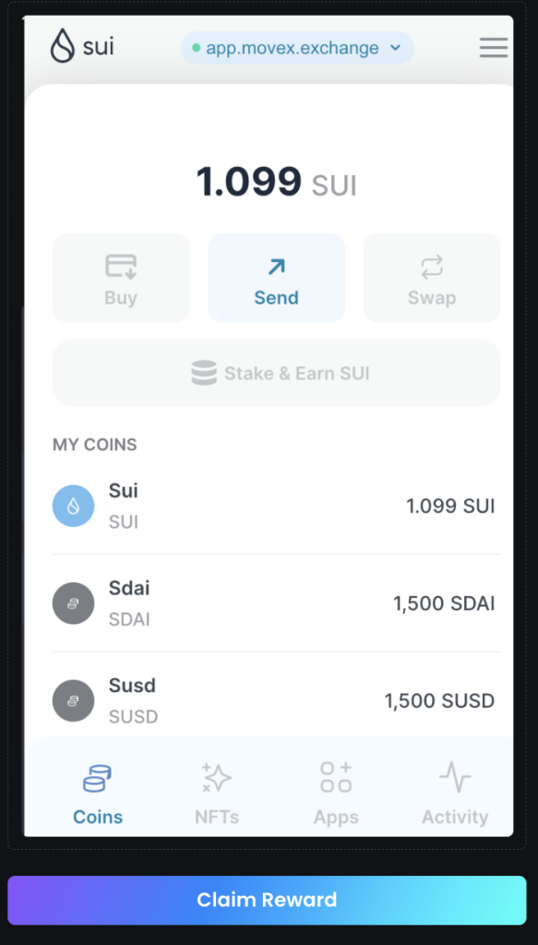The image size is (538, 945).
Task: Select the blue Sui coin icon
Action: point(74,506)
